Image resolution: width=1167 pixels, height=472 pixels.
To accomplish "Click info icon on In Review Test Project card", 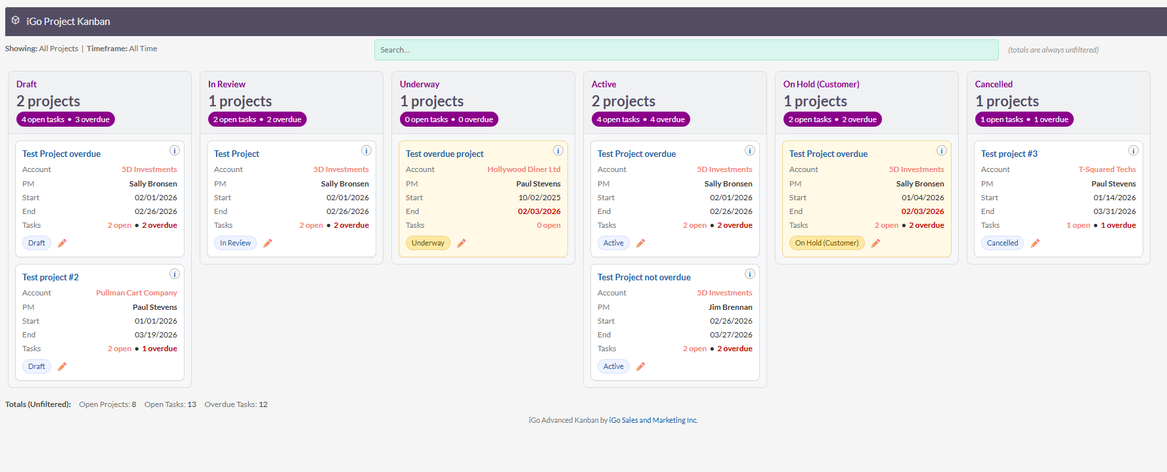I will point(366,150).
